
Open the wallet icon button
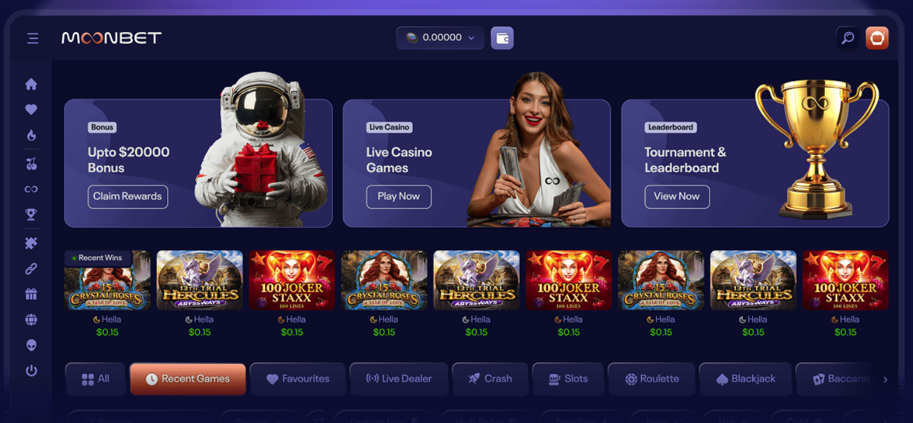[x=502, y=38]
